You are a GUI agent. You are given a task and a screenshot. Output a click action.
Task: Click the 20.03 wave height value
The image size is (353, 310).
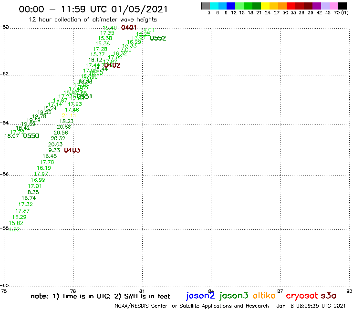click(55, 145)
